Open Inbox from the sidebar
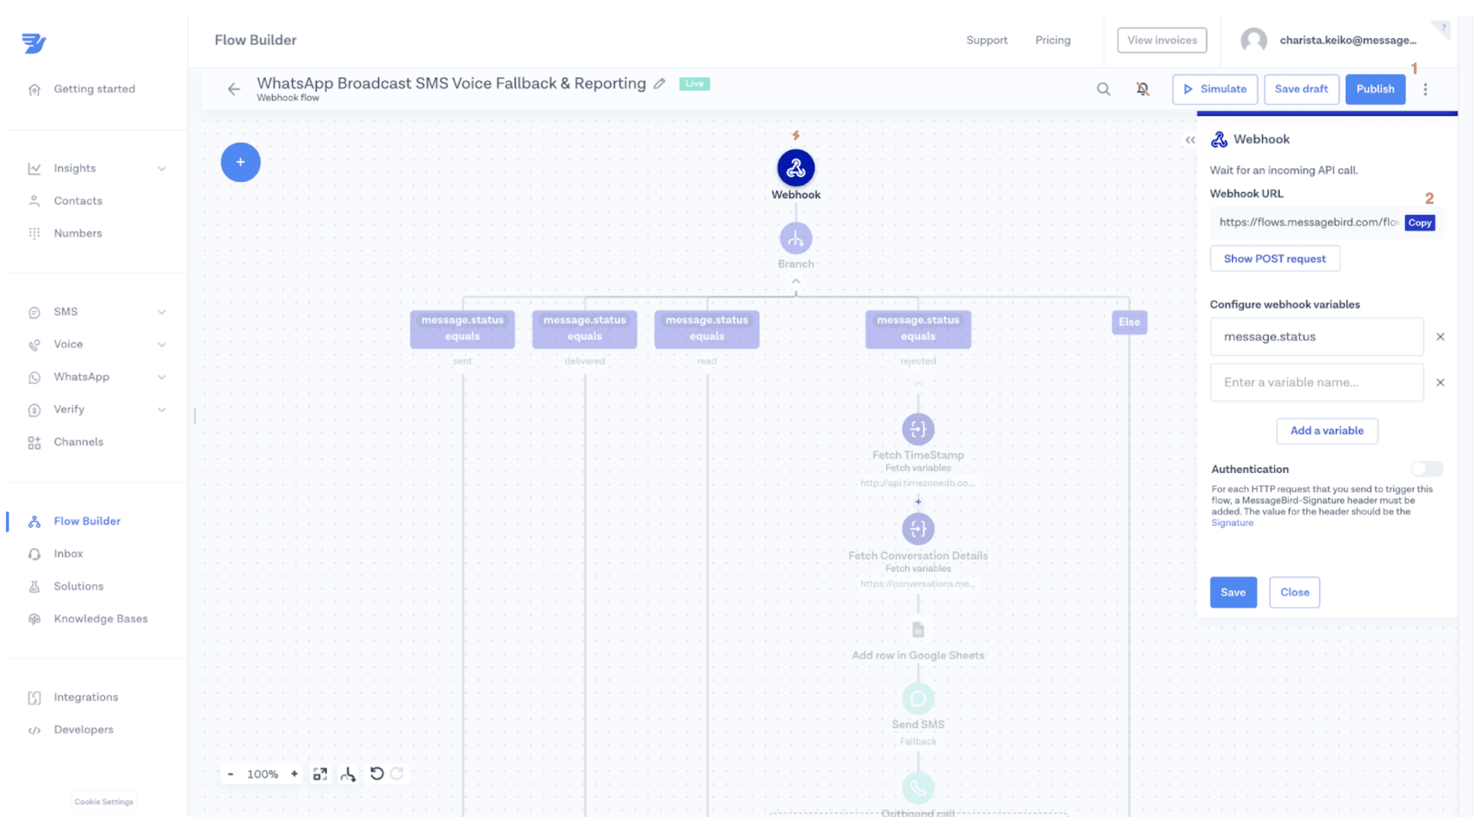This screenshot has width=1474, height=829. pyautogui.click(x=68, y=554)
